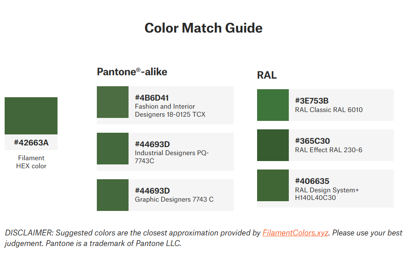Click the RAL Classic RAL 6010 label
Image resolution: width=411 pixels, height=257 pixels.
(329, 110)
